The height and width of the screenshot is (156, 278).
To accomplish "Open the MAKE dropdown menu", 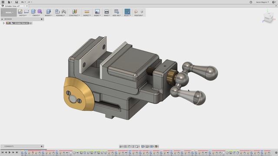I will (106, 16).
